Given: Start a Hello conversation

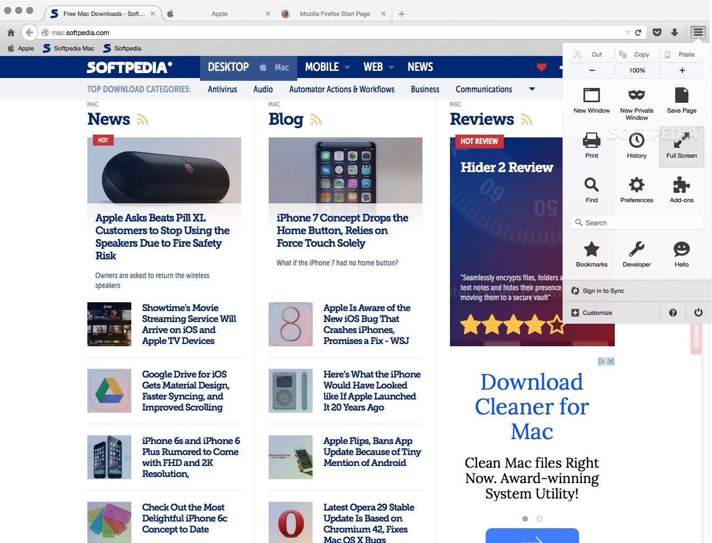Looking at the screenshot, I should point(682,254).
